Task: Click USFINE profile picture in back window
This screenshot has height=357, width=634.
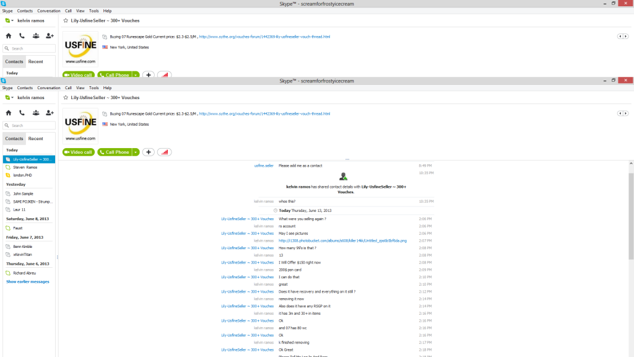Action: pyautogui.click(x=80, y=49)
